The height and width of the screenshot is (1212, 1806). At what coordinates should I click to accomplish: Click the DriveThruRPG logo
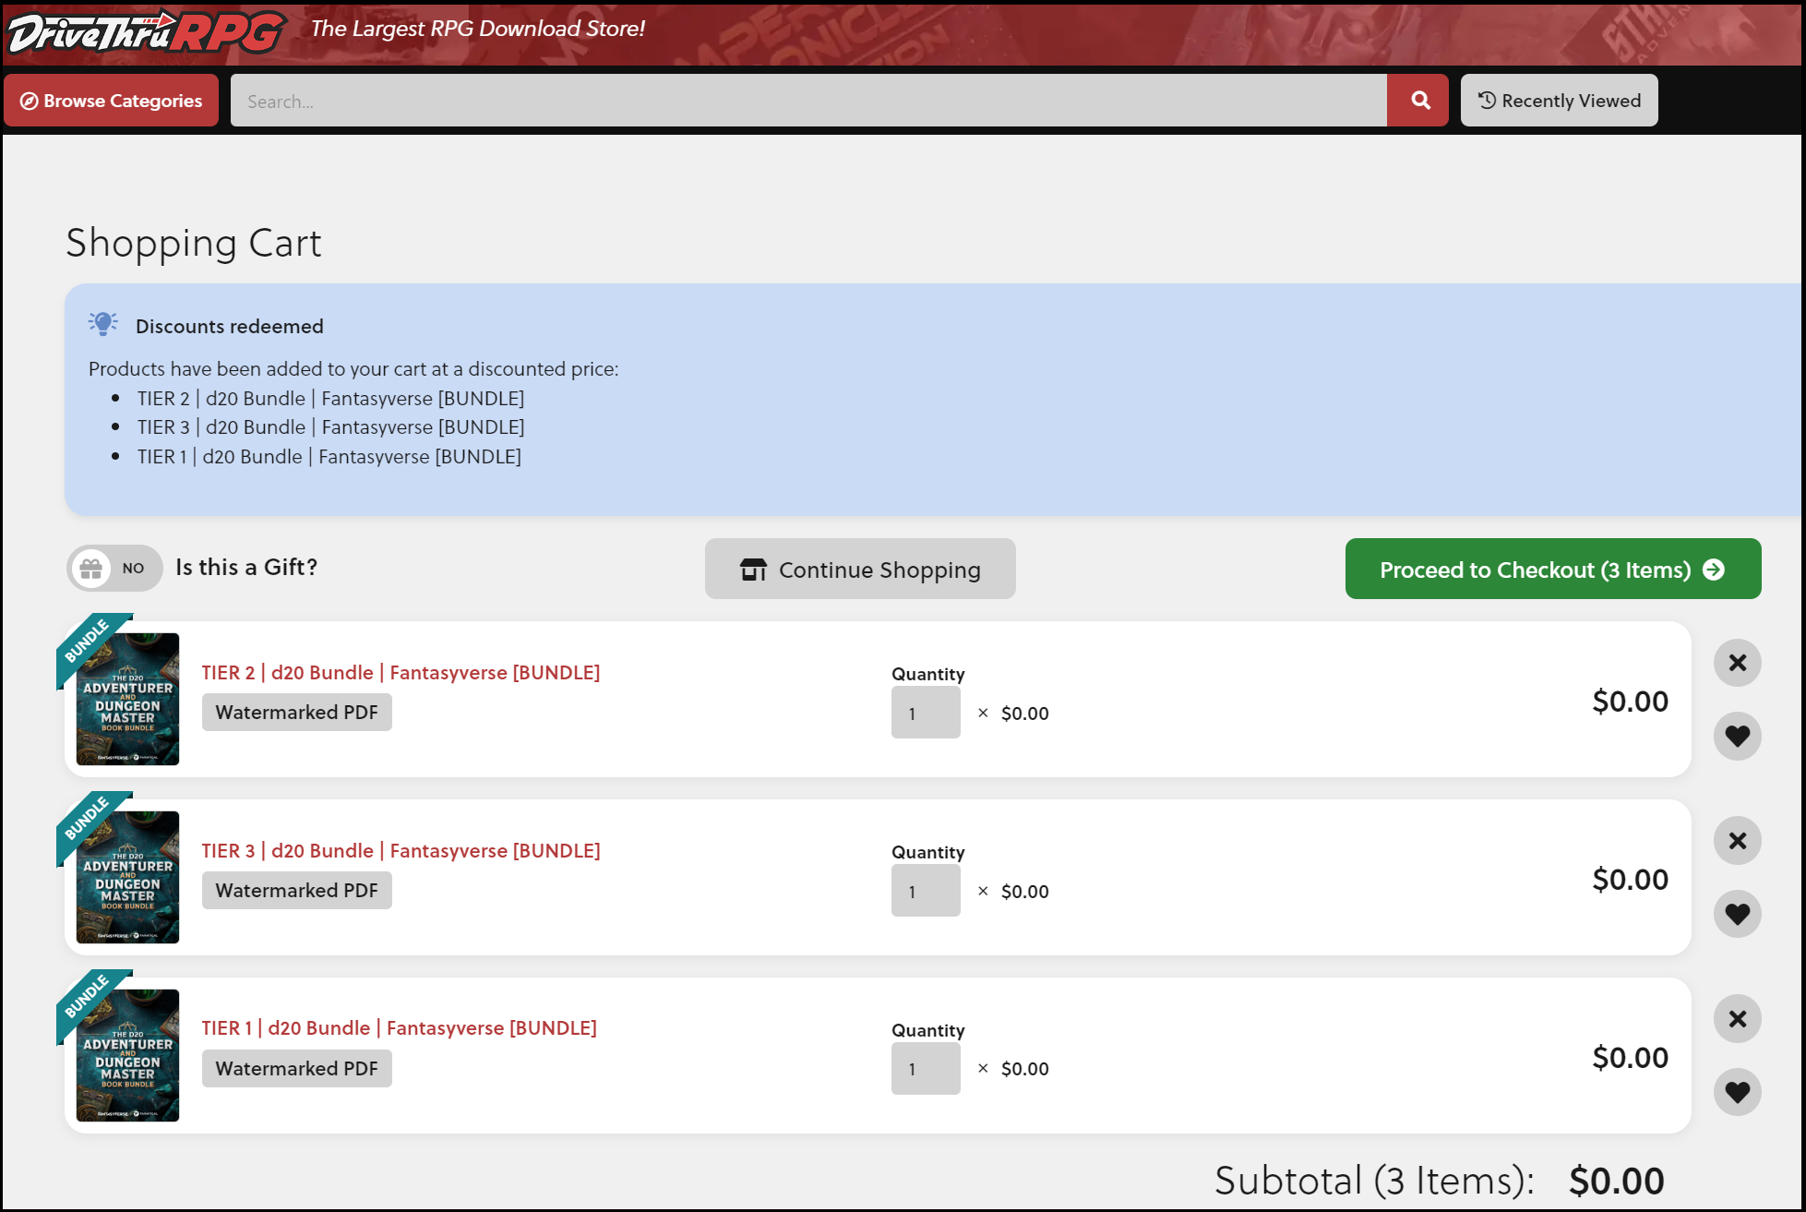(x=146, y=32)
